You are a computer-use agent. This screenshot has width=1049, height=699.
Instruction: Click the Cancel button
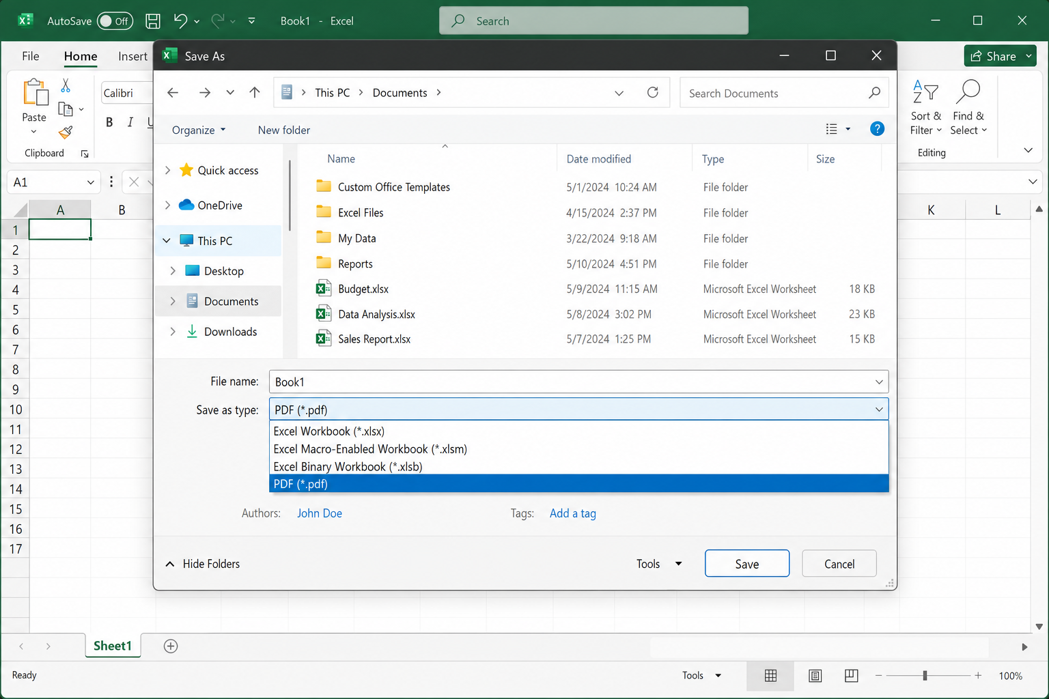coord(839,564)
